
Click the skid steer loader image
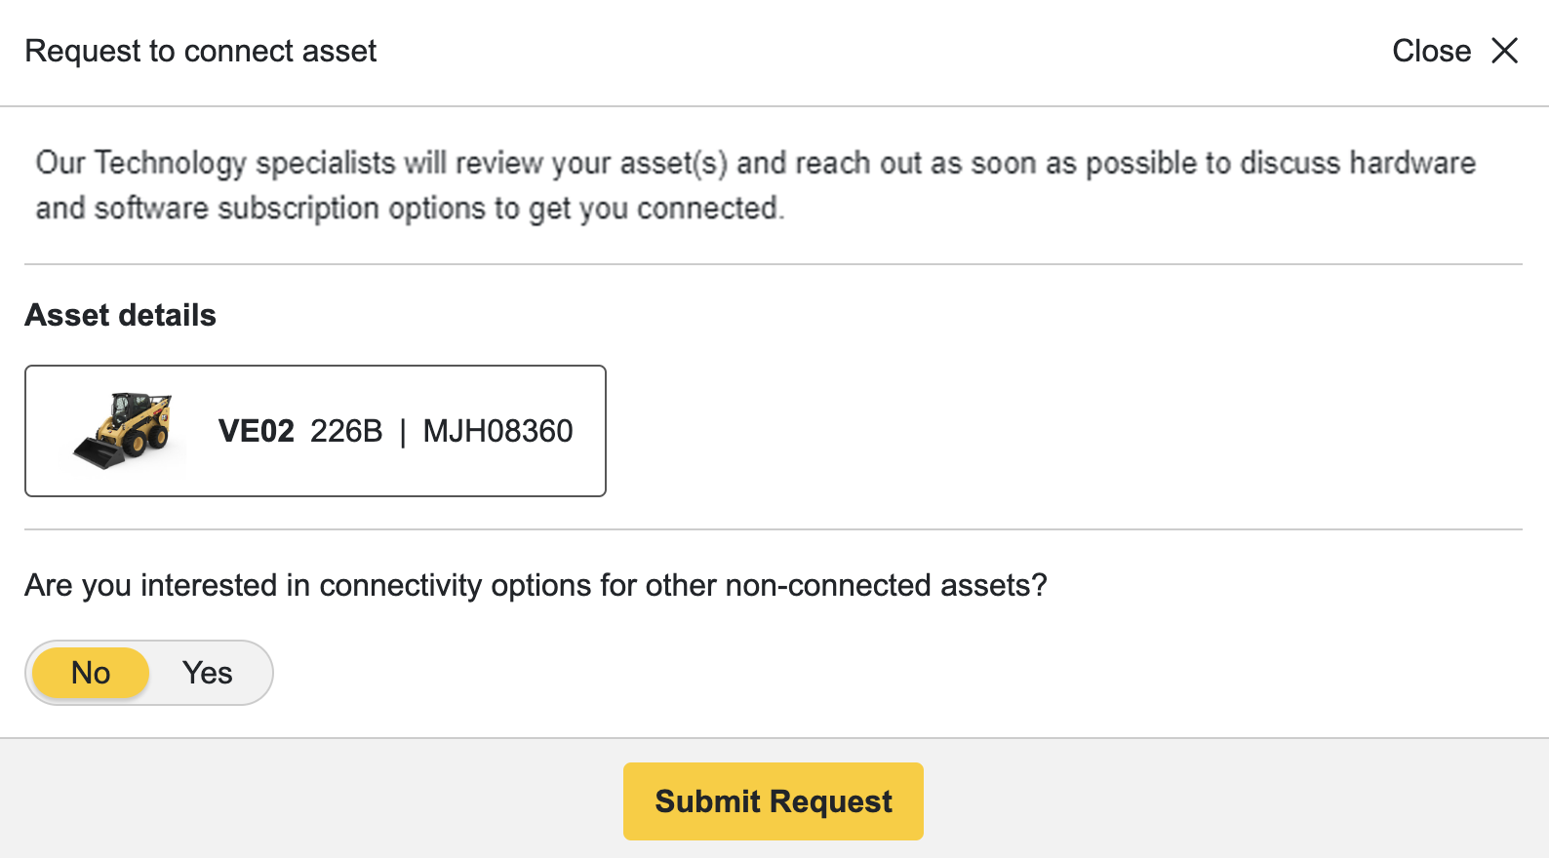click(124, 430)
